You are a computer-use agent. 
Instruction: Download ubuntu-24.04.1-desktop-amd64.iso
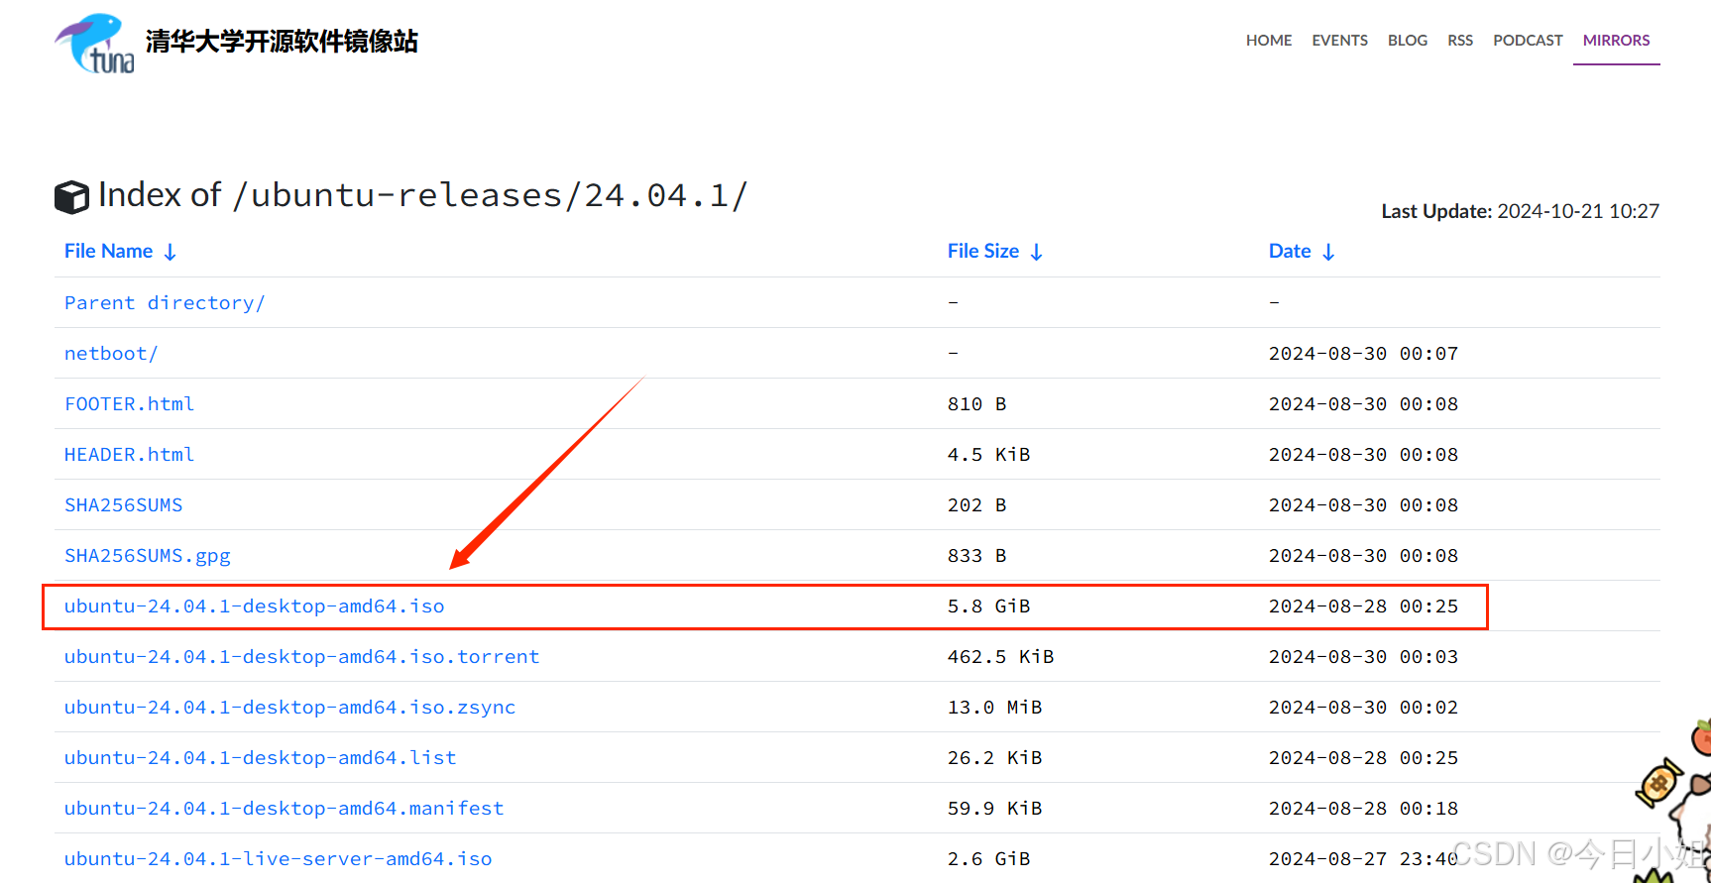(x=254, y=607)
